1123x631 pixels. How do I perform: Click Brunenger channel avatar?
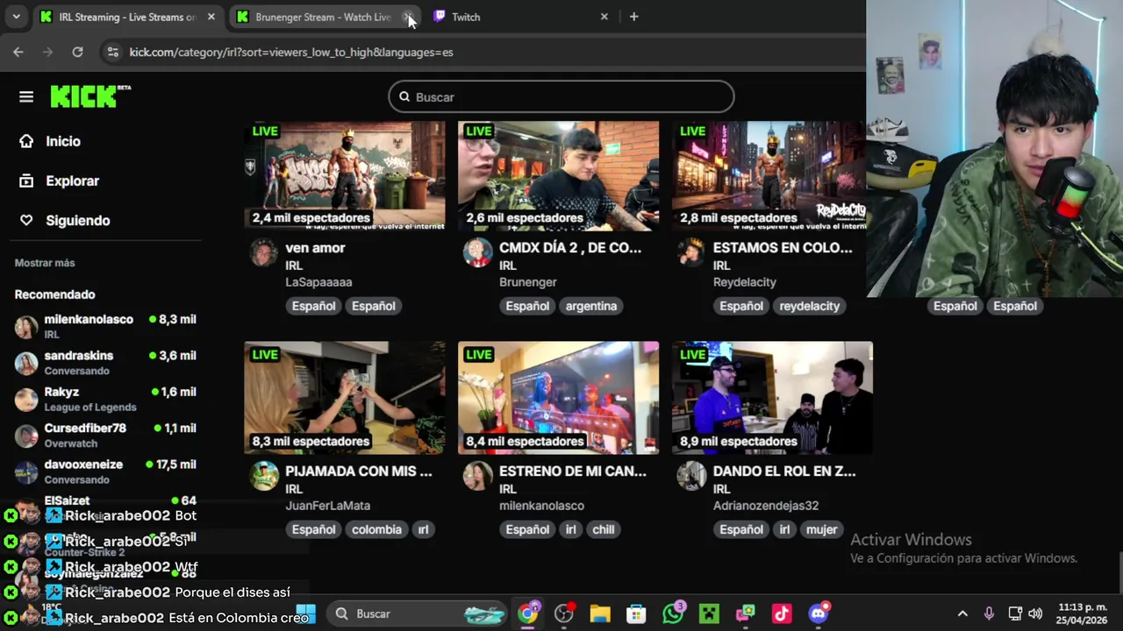point(478,252)
